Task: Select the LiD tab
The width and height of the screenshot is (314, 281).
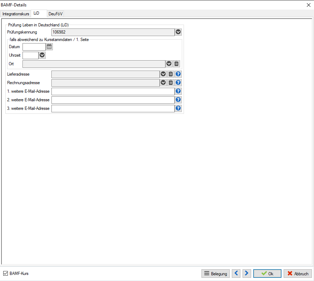Action: [x=39, y=13]
